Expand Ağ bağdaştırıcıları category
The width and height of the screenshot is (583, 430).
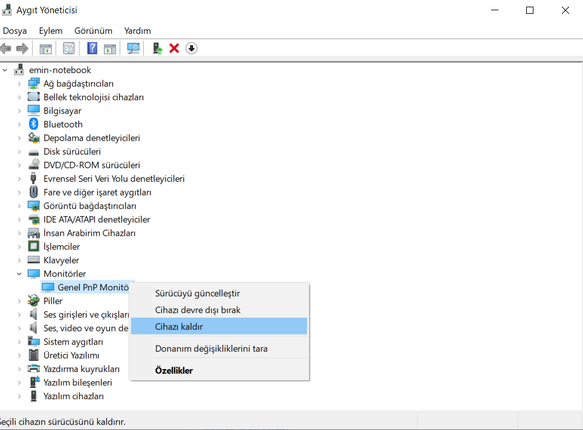click(19, 83)
